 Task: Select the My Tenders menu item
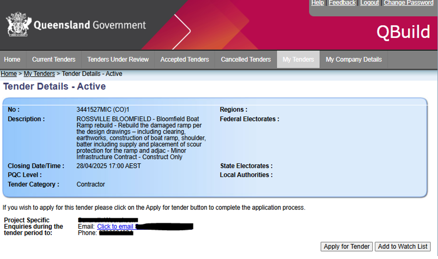(x=298, y=60)
